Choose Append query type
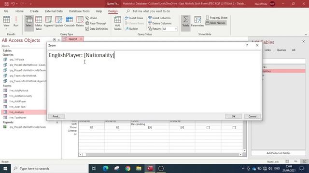This screenshot has width=309, height=173. click(x=48, y=22)
